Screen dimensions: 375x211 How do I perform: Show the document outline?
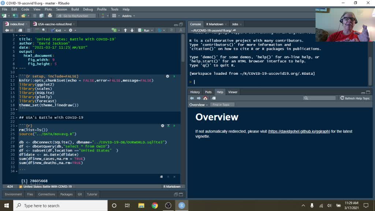(x=171, y=30)
